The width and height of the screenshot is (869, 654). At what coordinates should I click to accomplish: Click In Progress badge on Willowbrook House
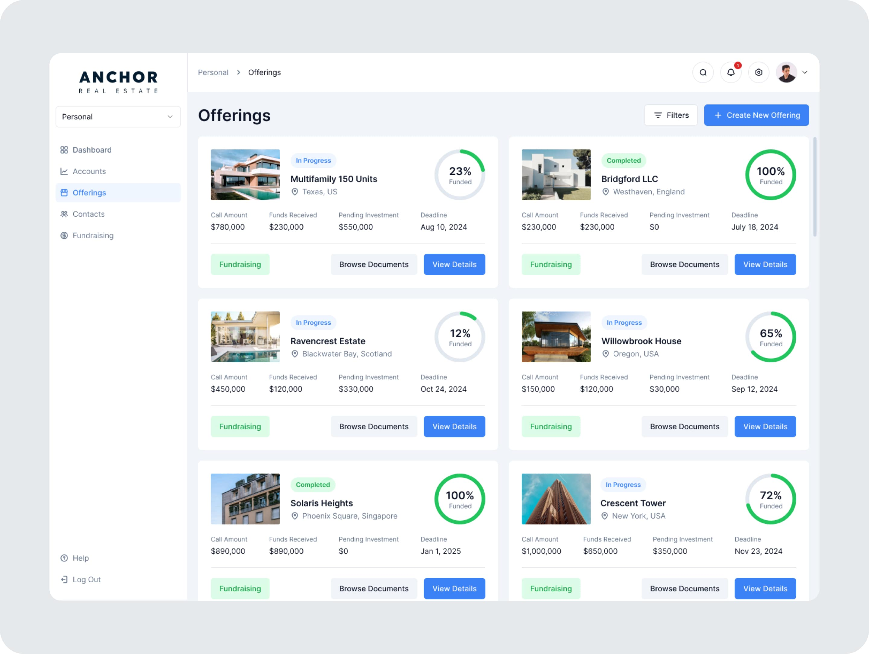[x=624, y=322]
